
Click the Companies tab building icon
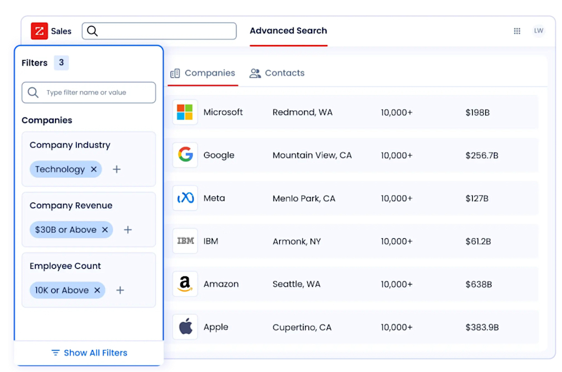pyautogui.click(x=175, y=73)
